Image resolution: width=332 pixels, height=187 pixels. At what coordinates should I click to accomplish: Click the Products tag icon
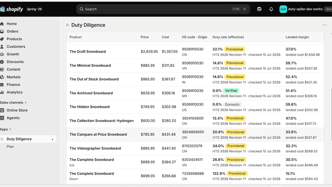[x=2, y=39]
